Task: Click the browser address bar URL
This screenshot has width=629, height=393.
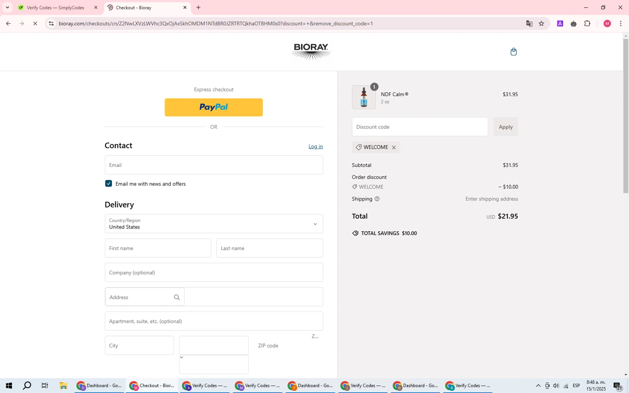Action: click(x=216, y=23)
